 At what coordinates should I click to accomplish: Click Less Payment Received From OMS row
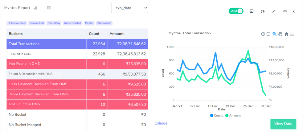click(x=77, y=84)
